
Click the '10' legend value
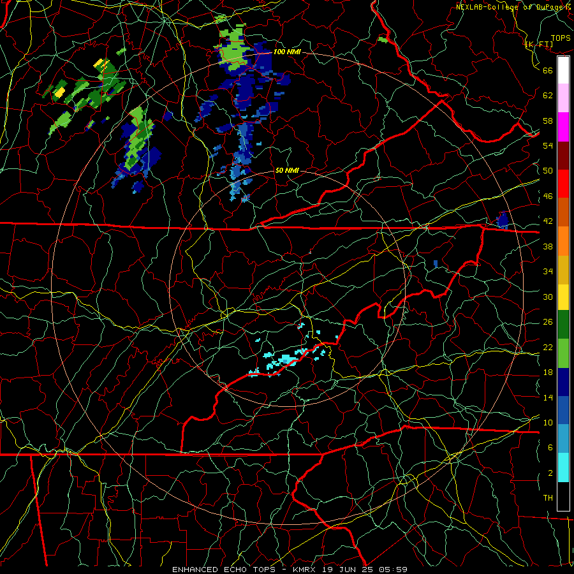[548, 422]
